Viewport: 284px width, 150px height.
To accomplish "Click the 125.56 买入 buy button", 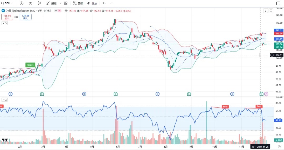I will click(x=26, y=17).
